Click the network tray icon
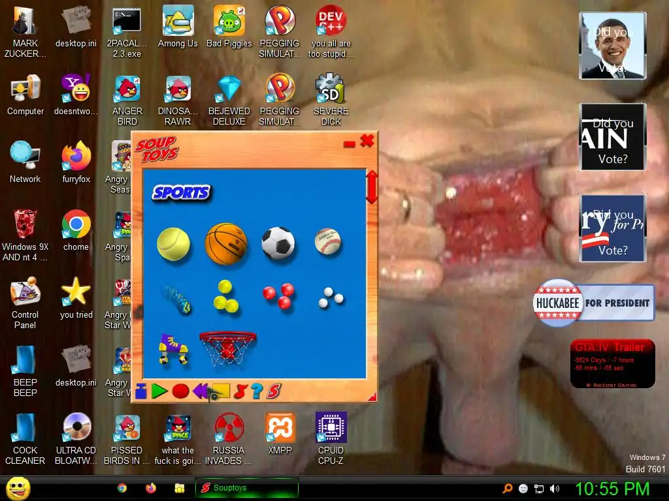 (539, 489)
